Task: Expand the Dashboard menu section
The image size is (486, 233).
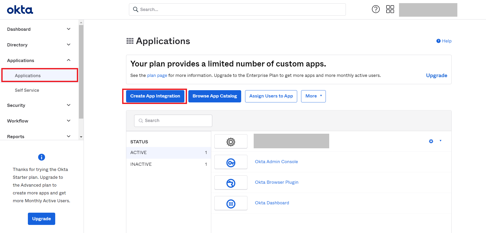Action: coord(39,29)
